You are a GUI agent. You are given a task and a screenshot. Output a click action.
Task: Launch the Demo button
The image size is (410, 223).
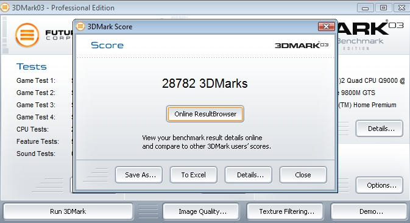[x=369, y=211]
